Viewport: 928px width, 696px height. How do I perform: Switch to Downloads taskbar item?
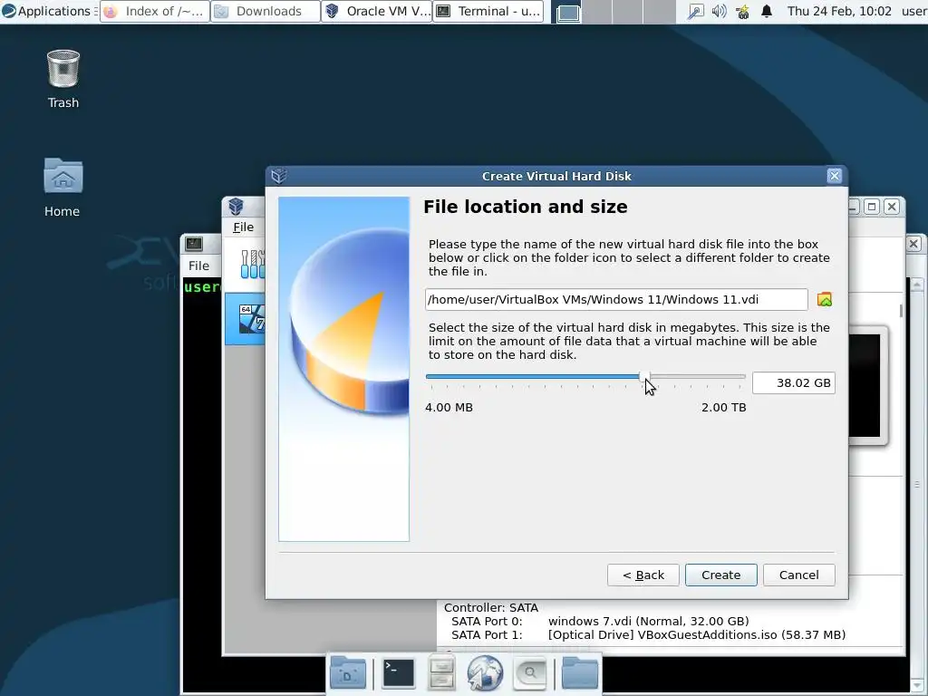tap(266, 11)
